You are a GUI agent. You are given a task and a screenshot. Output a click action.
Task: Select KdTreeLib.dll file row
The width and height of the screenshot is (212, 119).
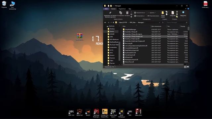[x=155, y=57]
